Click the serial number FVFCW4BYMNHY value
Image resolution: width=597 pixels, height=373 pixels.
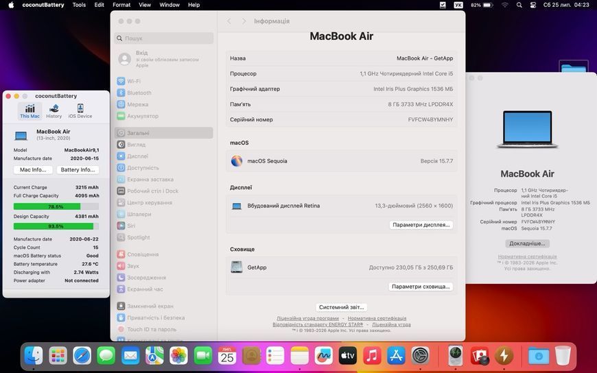point(431,119)
